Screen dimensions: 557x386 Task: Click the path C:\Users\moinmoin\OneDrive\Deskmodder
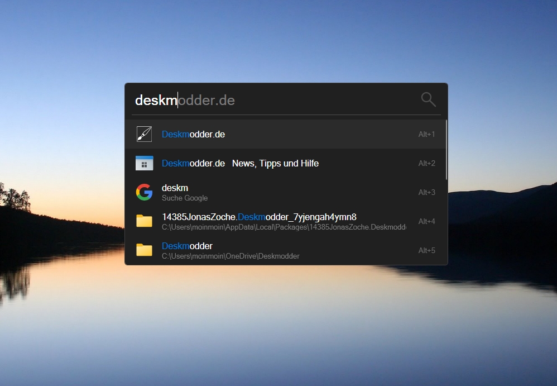tap(231, 256)
